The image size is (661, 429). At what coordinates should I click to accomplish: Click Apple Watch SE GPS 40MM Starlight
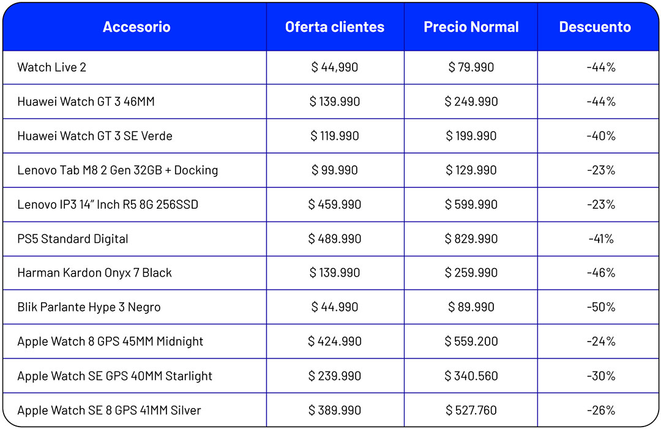click(115, 376)
